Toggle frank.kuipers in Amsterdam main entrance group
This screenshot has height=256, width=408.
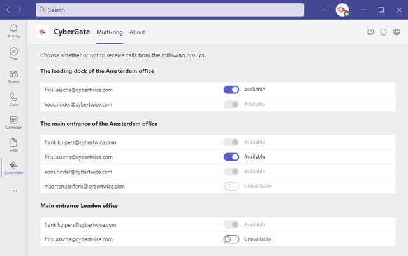click(231, 142)
